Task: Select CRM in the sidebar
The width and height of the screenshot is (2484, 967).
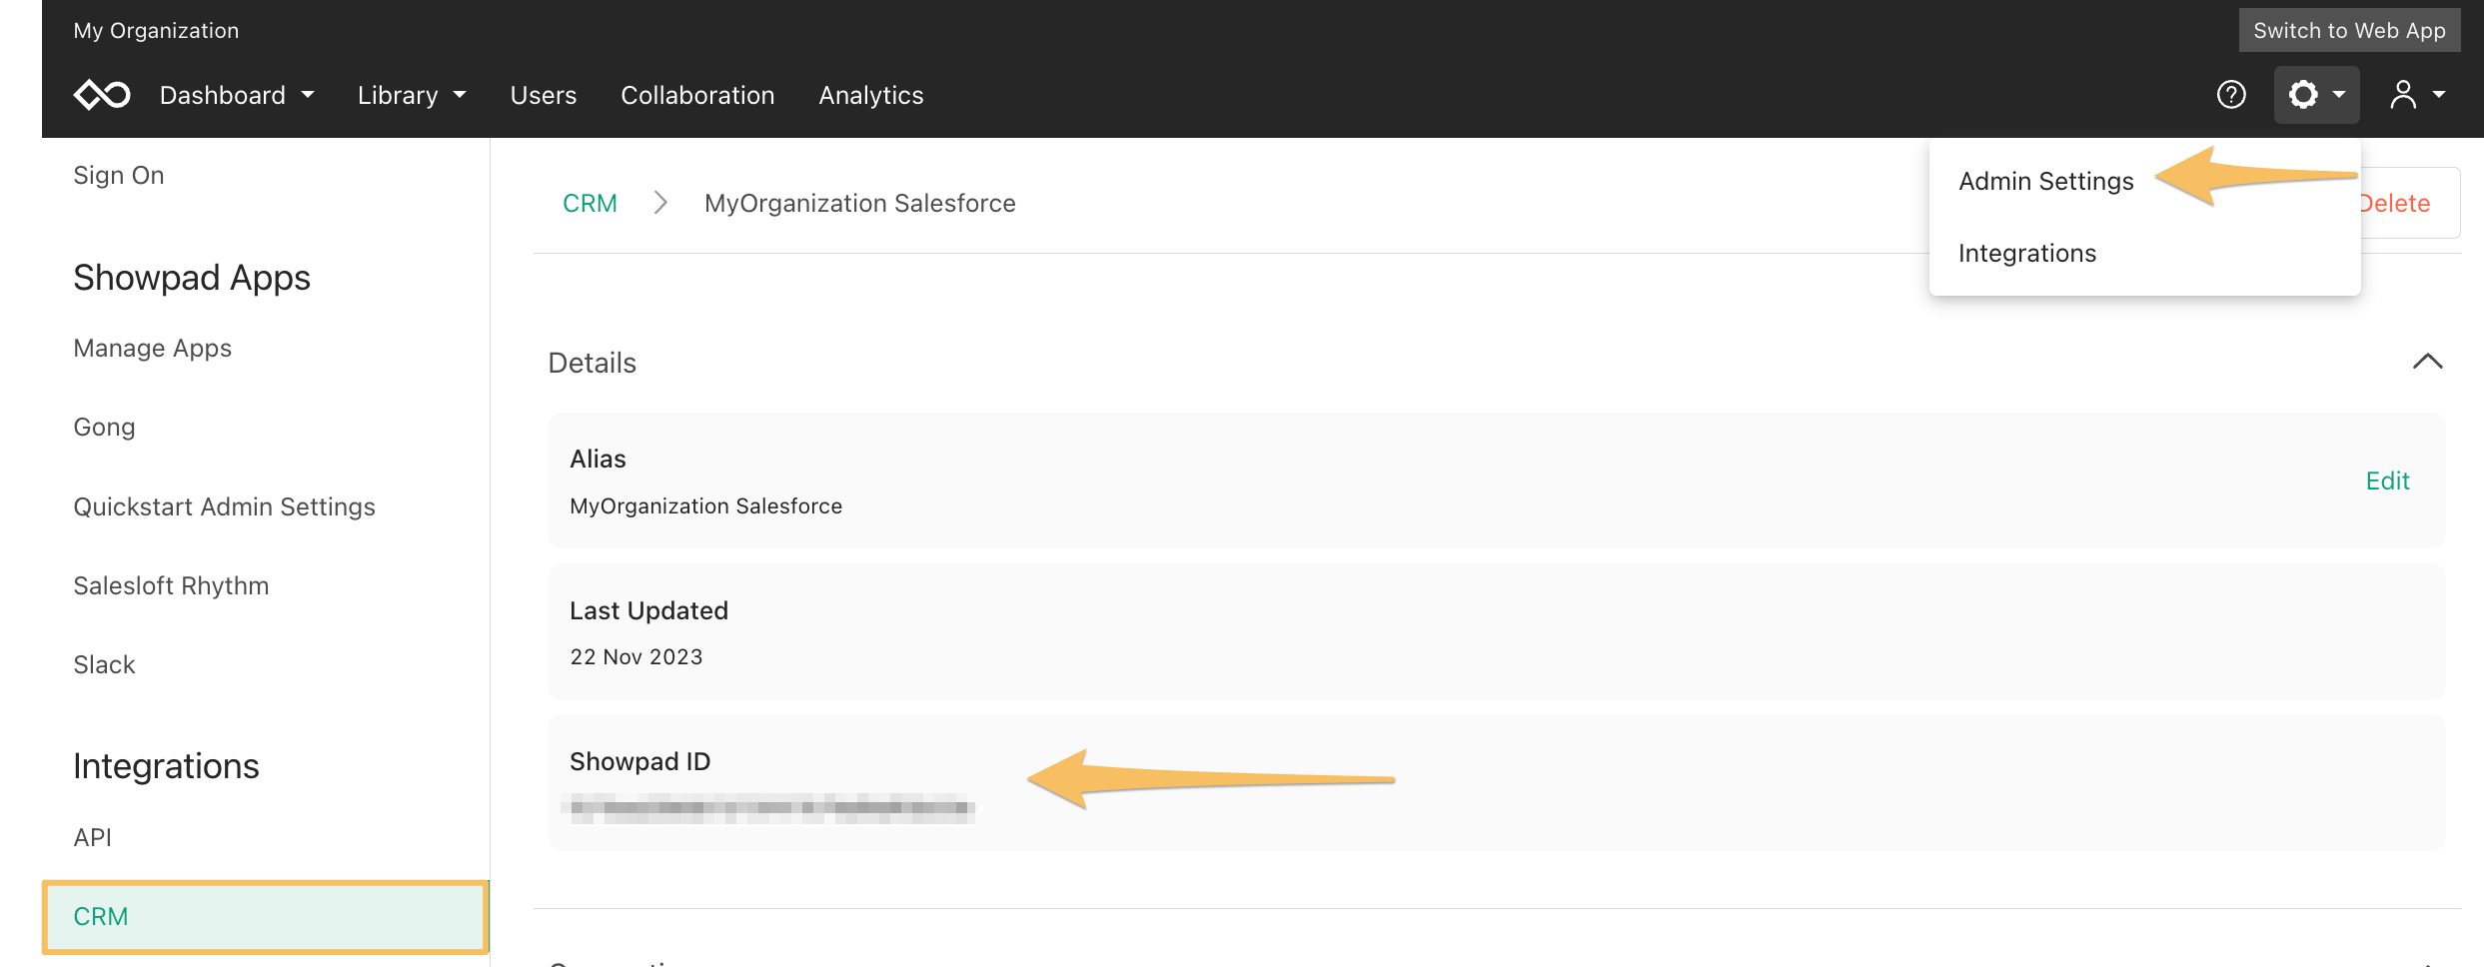Action: click(265, 916)
